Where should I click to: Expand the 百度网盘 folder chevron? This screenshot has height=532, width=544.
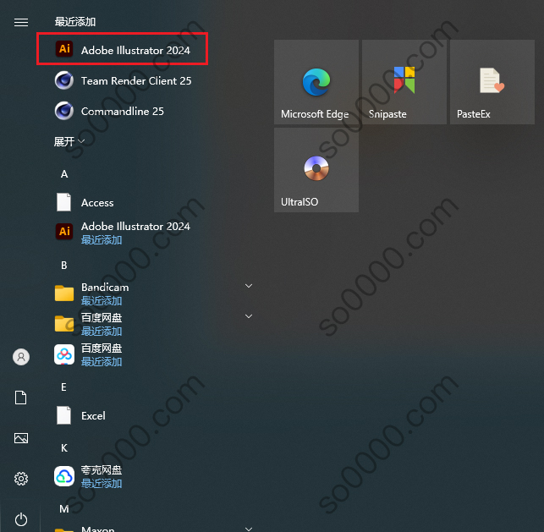click(249, 316)
